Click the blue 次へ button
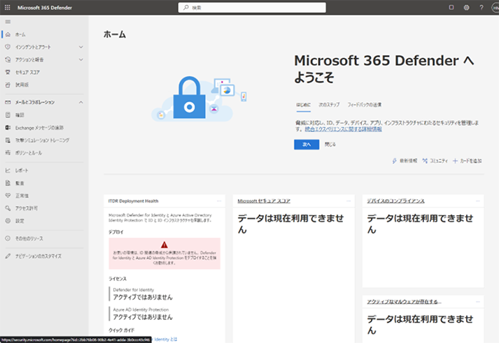 click(307, 144)
